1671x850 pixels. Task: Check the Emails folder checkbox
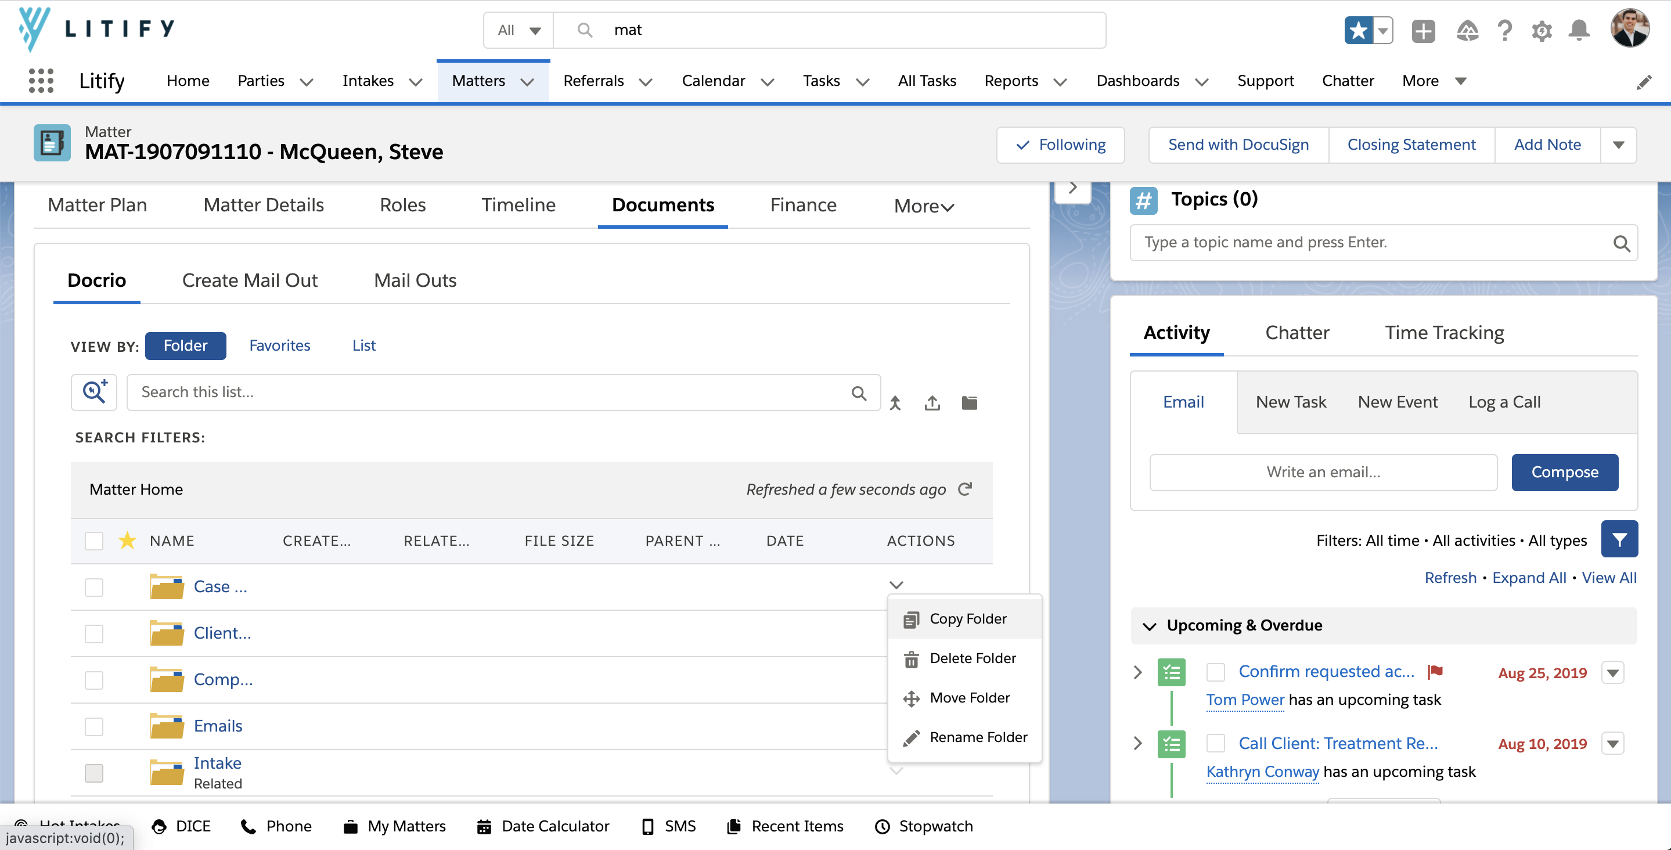94,727
